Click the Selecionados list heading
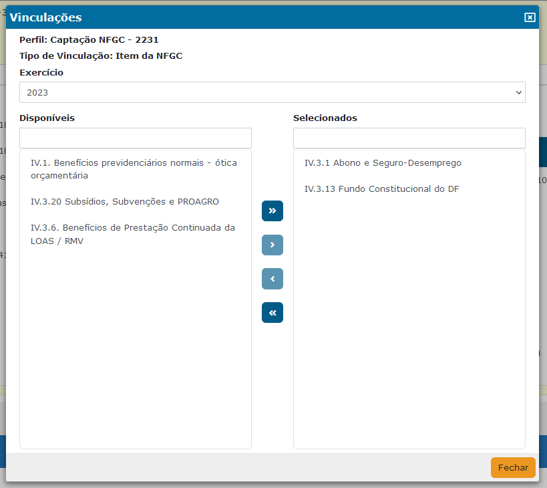Image resolution: width=547 pixels, height=488 pixels. pyautogui.click(x=325, y=118)
